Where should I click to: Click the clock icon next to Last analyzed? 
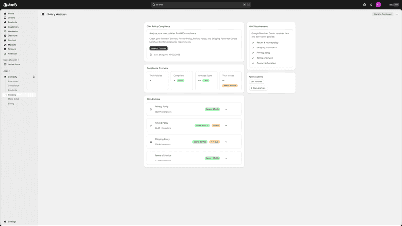[x=151, y=55]
